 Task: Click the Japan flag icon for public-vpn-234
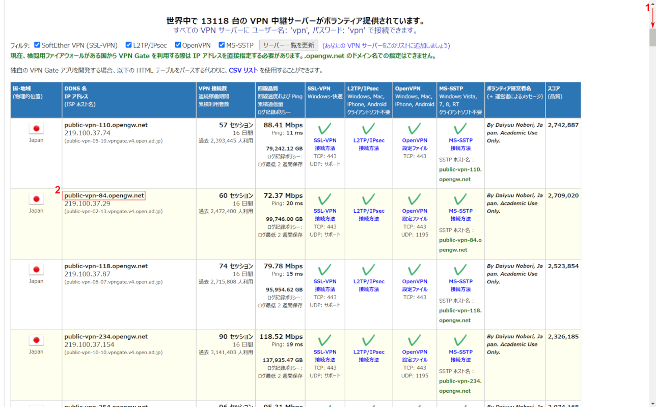pos(36,341)
